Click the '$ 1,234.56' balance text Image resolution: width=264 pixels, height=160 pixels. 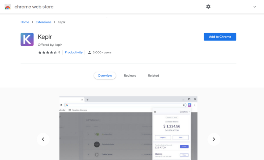172,126
